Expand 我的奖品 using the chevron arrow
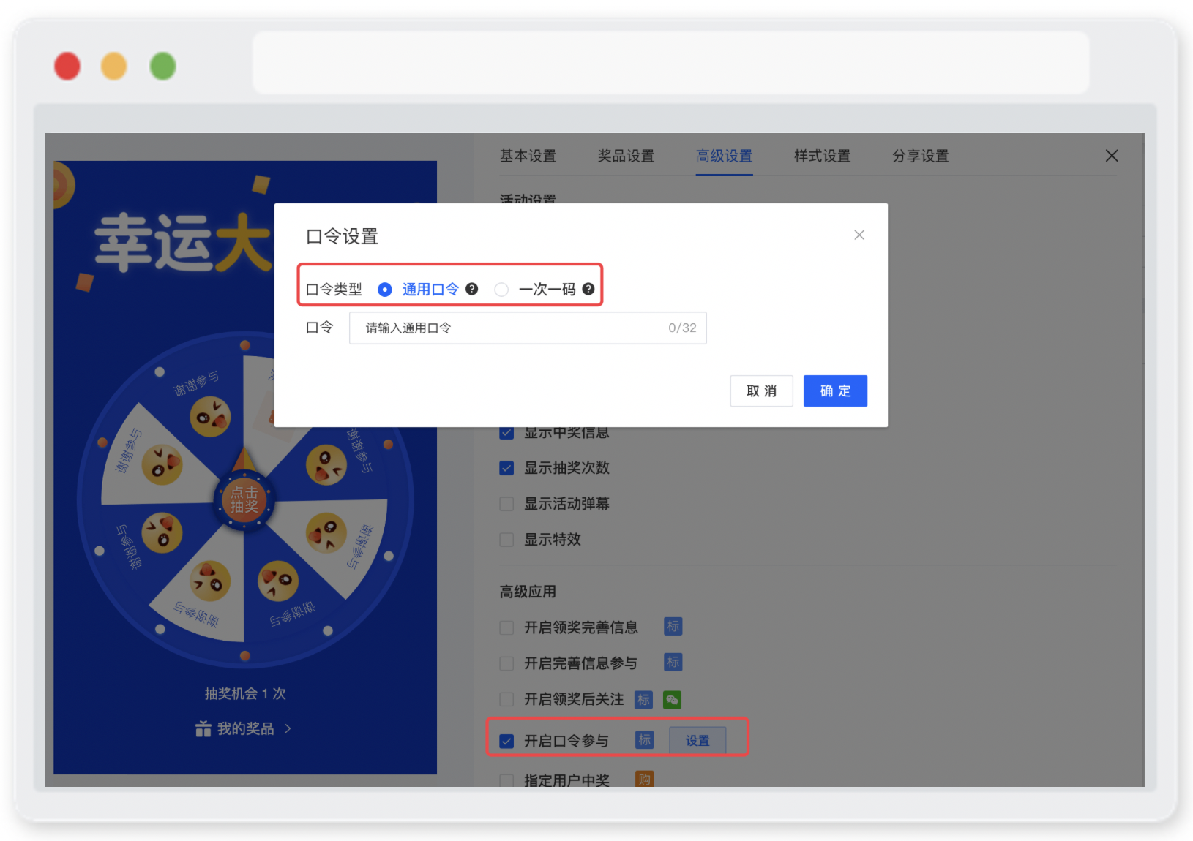This screenshot has height=841, width=1193. tap(288, 728)
